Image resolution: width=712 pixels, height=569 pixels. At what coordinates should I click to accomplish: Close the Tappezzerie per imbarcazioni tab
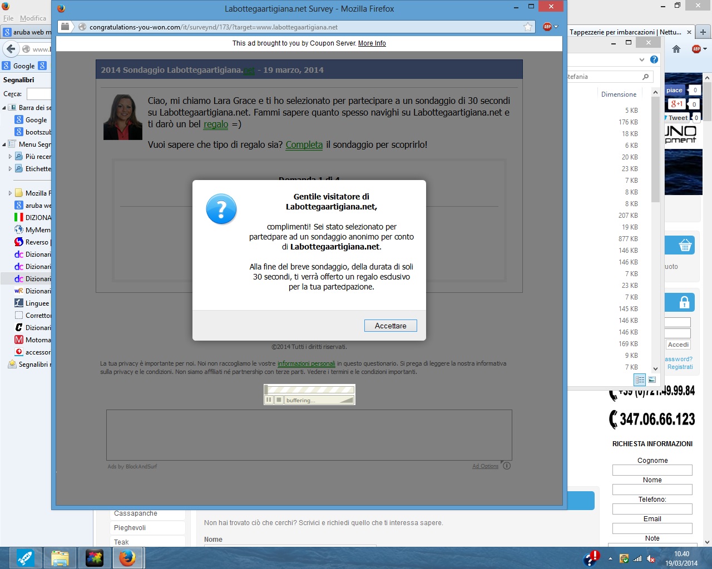click(689, 32)
